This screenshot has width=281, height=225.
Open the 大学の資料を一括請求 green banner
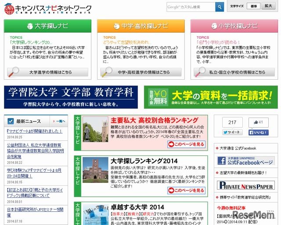click(211, 97)
